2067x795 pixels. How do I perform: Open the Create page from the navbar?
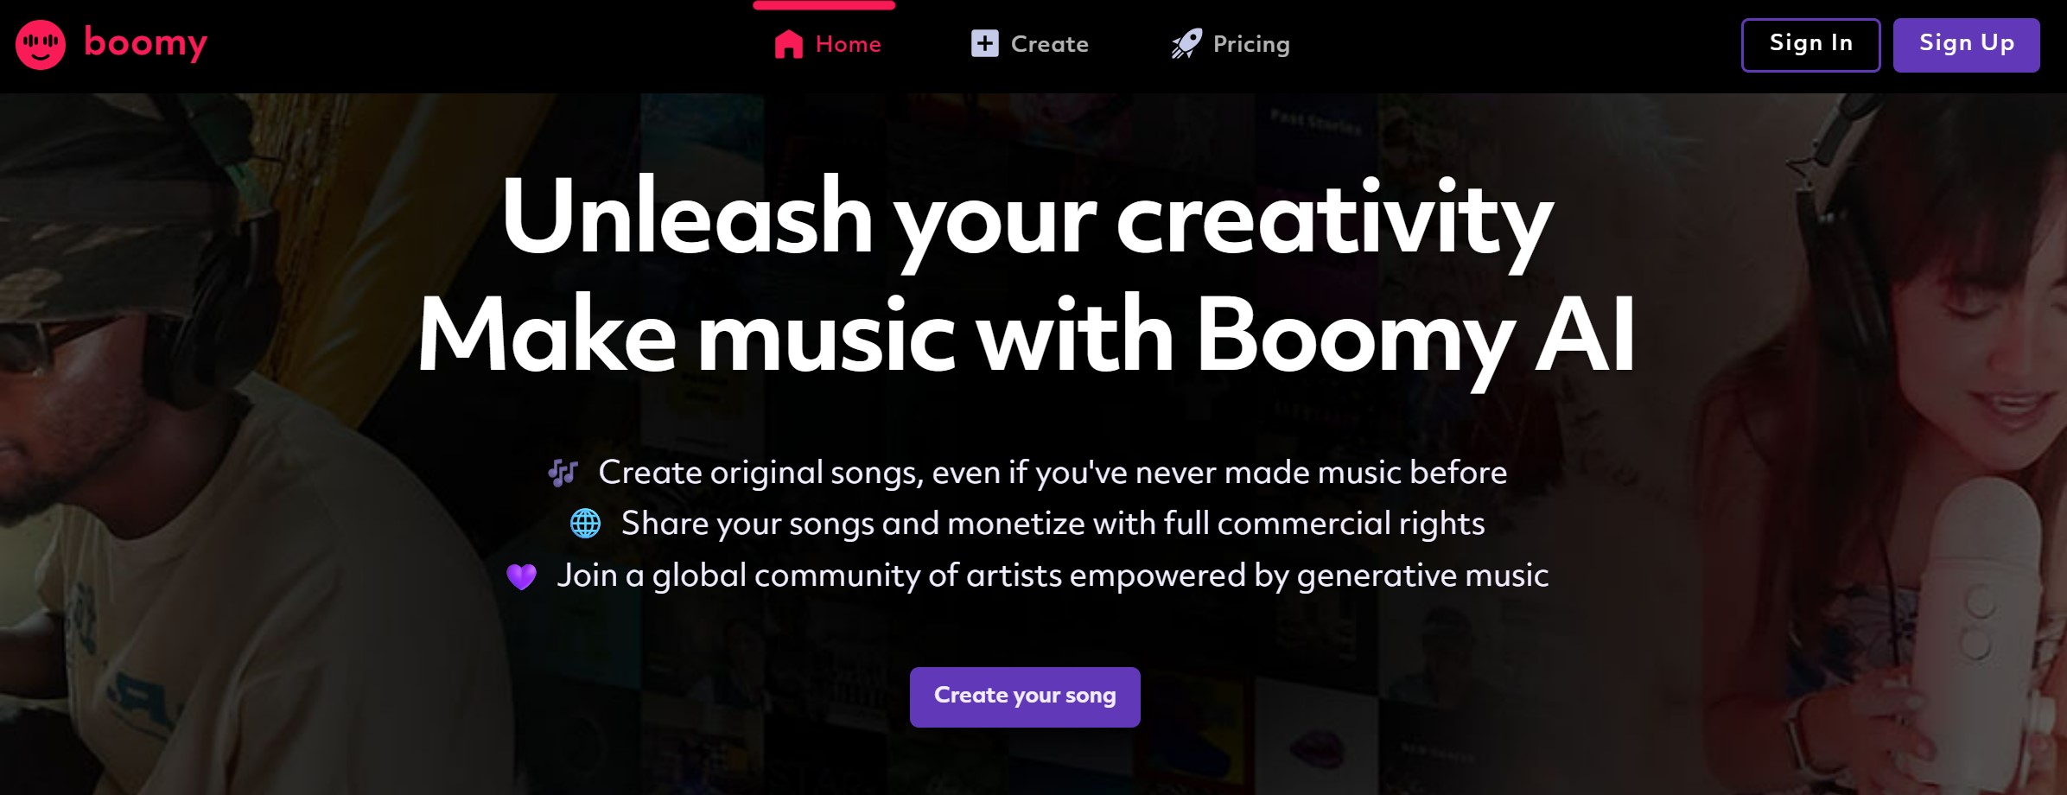click(1049, 43)
